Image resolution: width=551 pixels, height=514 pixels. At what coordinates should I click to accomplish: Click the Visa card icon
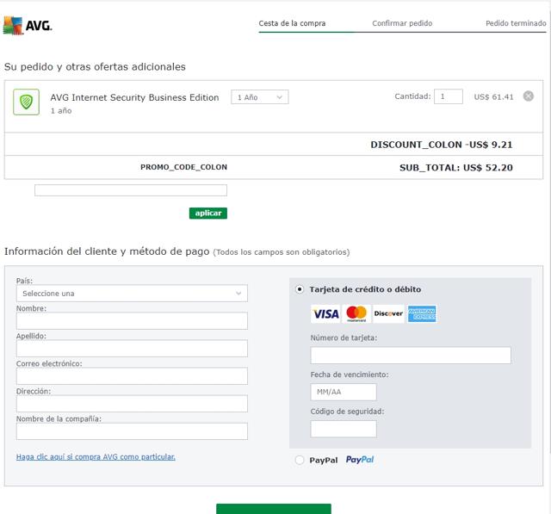click(325, 313)
